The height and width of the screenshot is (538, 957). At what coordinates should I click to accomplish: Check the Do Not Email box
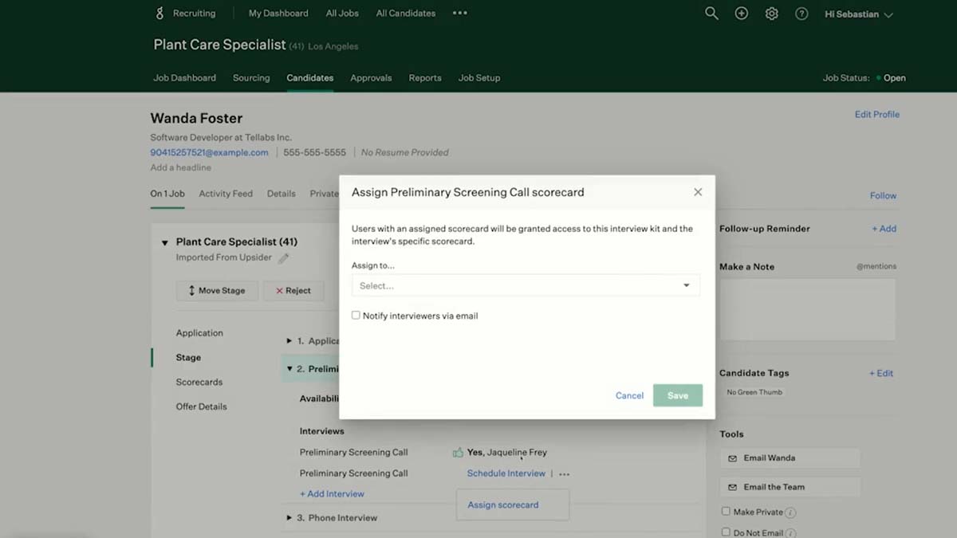[726, 532]
